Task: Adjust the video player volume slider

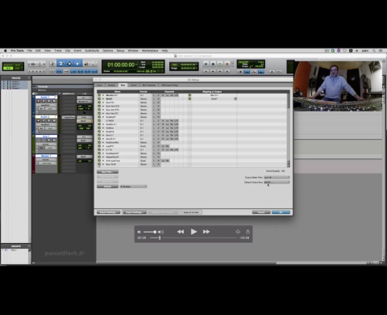Action: tap(150, 232)
